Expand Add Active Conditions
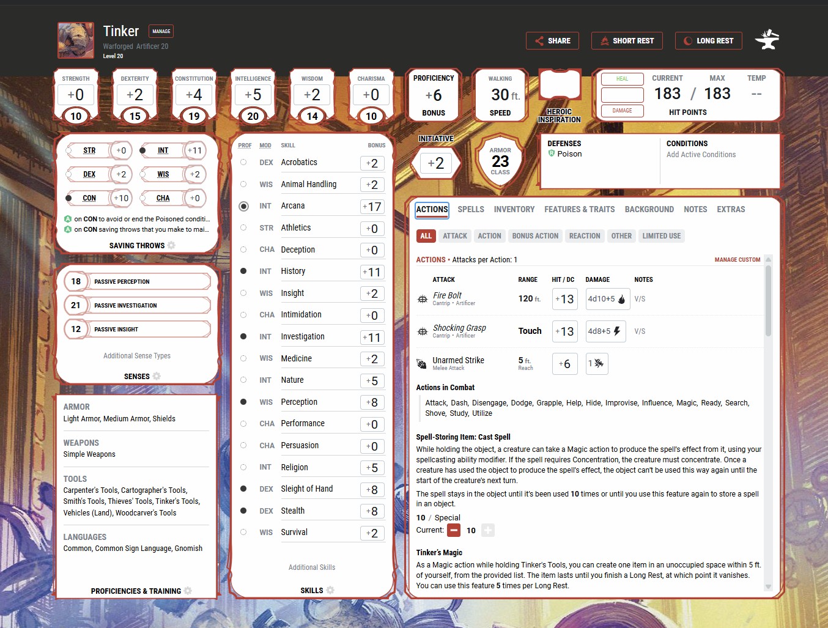The height and width of the screenshot is (628, 828). coord(701,155)
